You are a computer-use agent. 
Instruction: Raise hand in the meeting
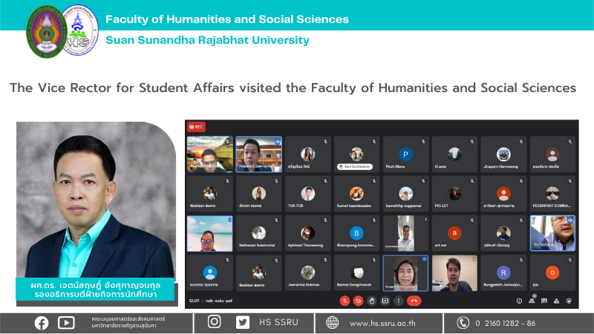(372, 301)
